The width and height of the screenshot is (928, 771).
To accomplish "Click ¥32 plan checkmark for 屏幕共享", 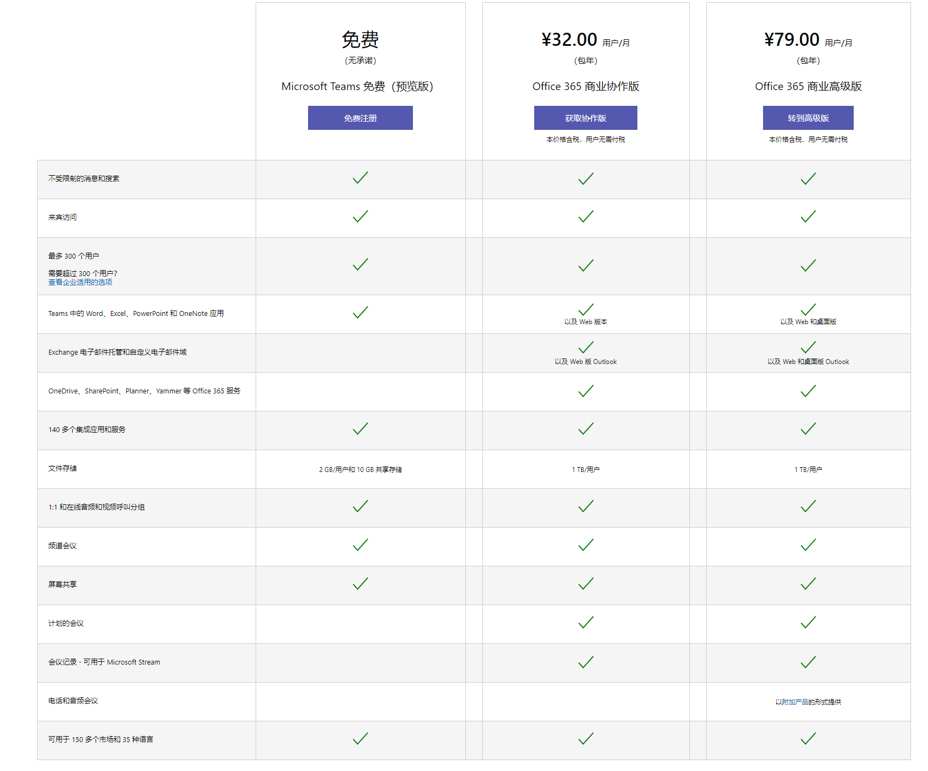I will 586,584.
